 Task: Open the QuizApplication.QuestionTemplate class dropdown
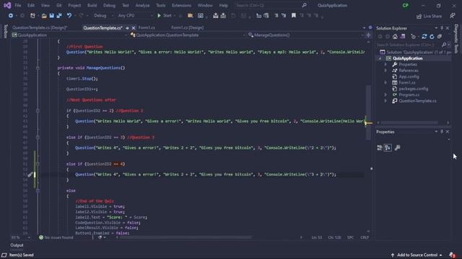click(x=188, y=35)
